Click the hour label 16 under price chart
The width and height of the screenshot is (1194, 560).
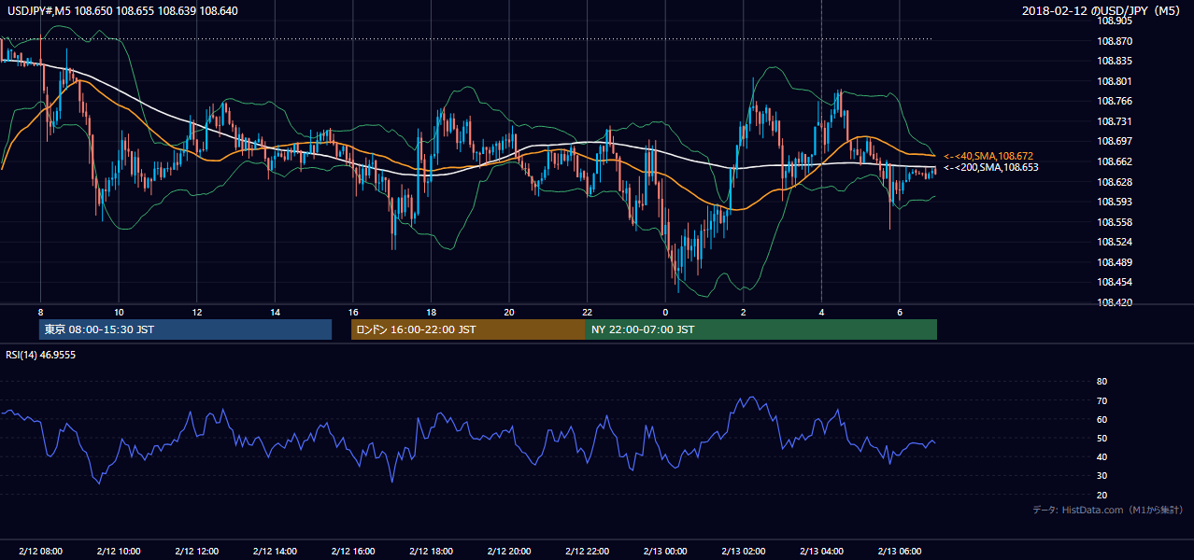tap(352, 312)
